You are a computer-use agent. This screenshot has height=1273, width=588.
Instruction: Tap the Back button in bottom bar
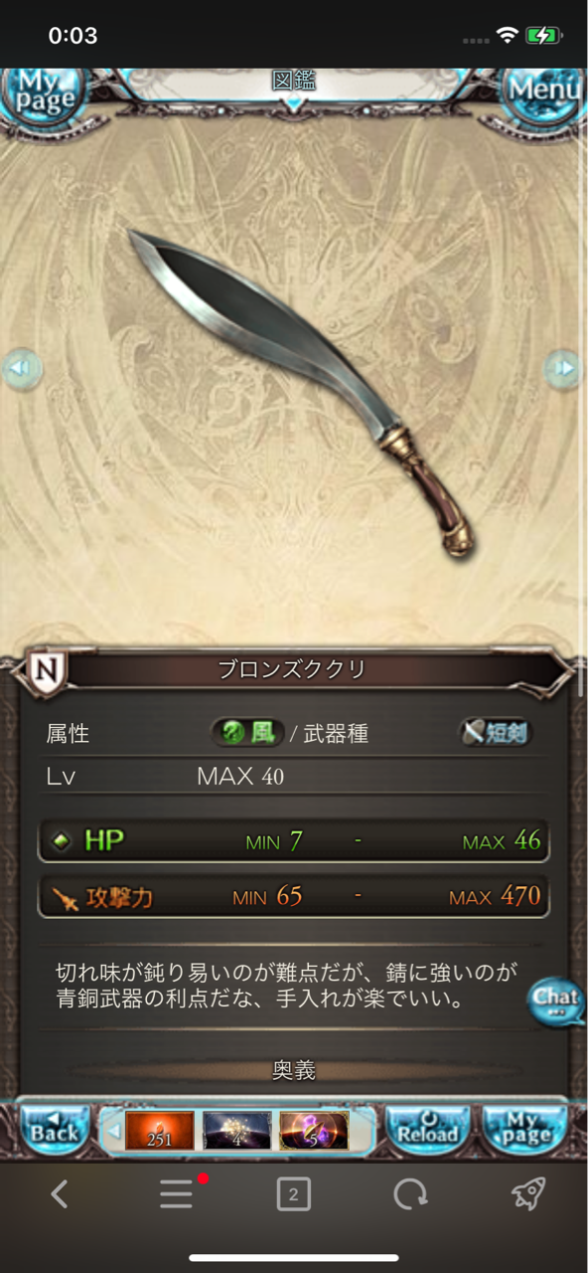click(x=55, y=1129)
